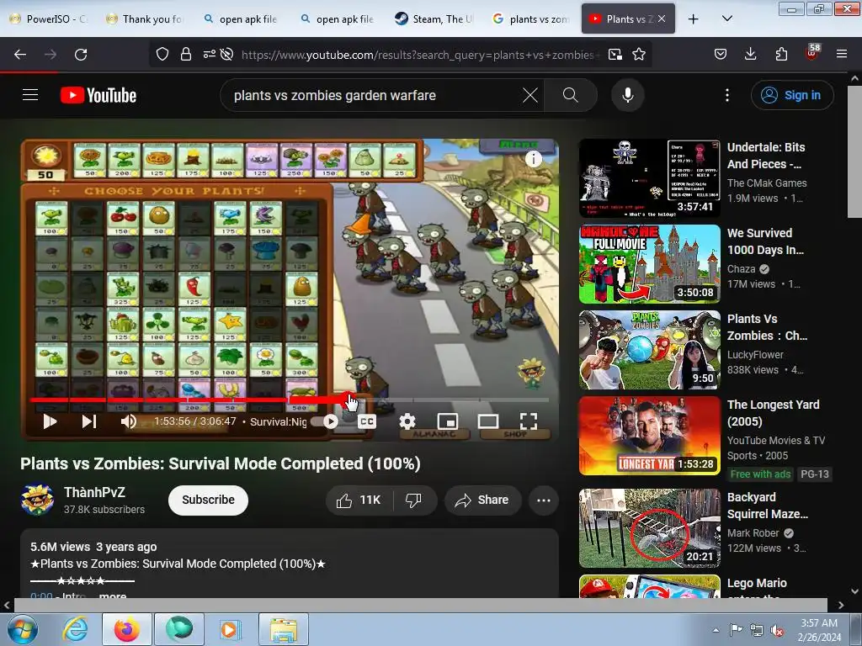Screen dimensions: 862x646
Task: Like the video with 11K likes
Action: click(x=359, y=500)
